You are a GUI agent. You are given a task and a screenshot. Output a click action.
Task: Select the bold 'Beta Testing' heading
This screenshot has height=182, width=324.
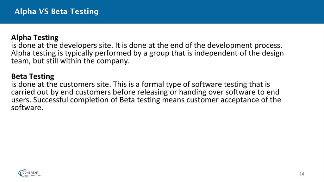(33, 76)
